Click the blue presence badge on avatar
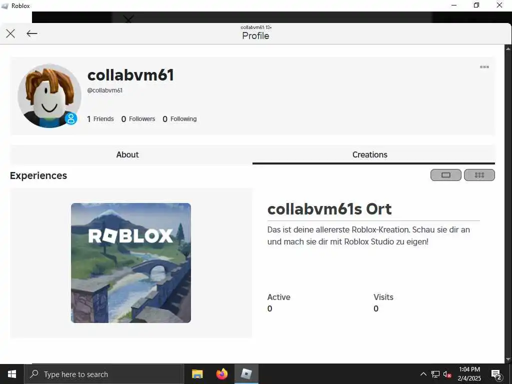Image resolution: width=512 pixels, height=384 pixels. click(71, 118)
